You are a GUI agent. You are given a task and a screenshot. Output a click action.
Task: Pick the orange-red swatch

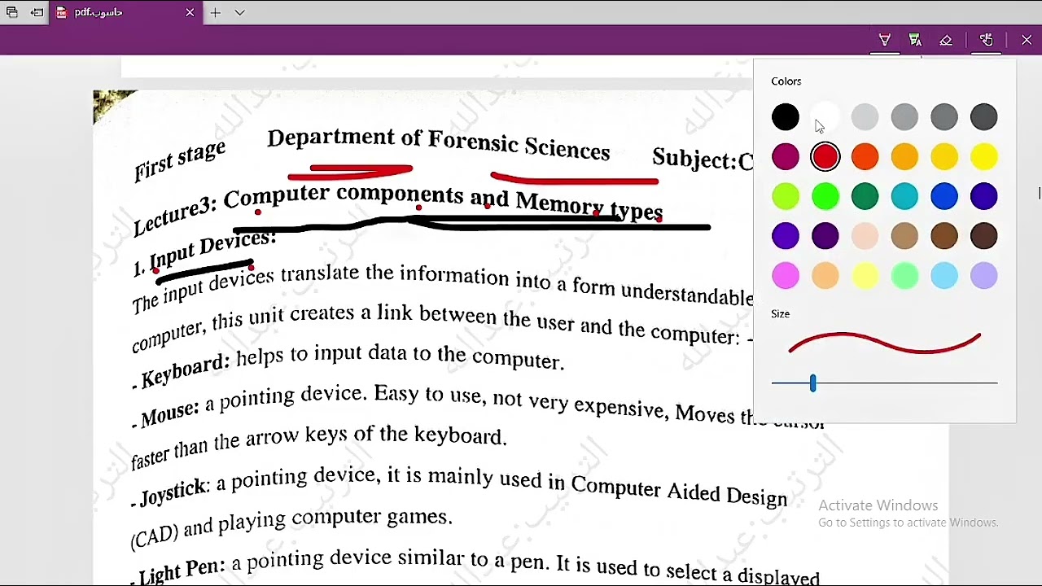click(x=865, y=157)
